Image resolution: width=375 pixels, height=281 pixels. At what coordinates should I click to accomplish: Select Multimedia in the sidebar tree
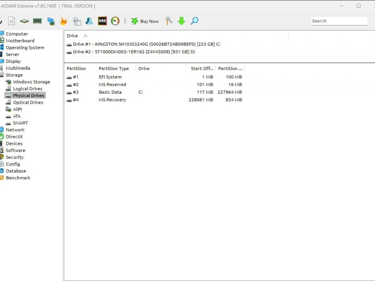[18, 68]
